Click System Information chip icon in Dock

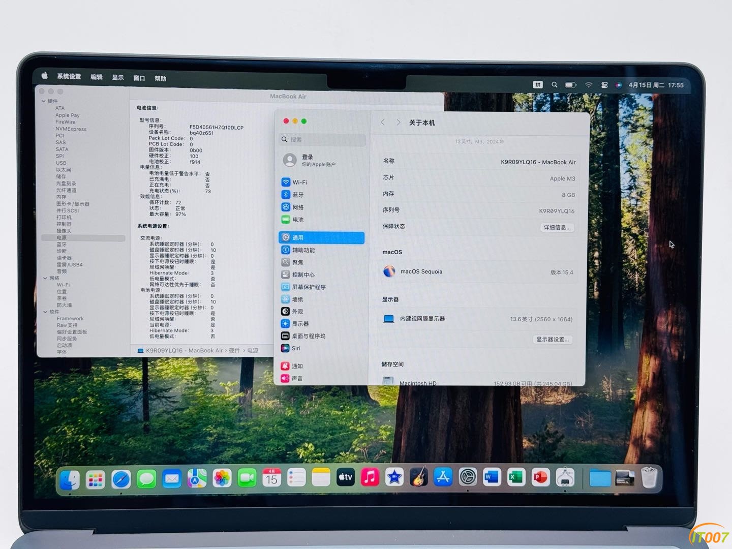[x=565, y=478]
